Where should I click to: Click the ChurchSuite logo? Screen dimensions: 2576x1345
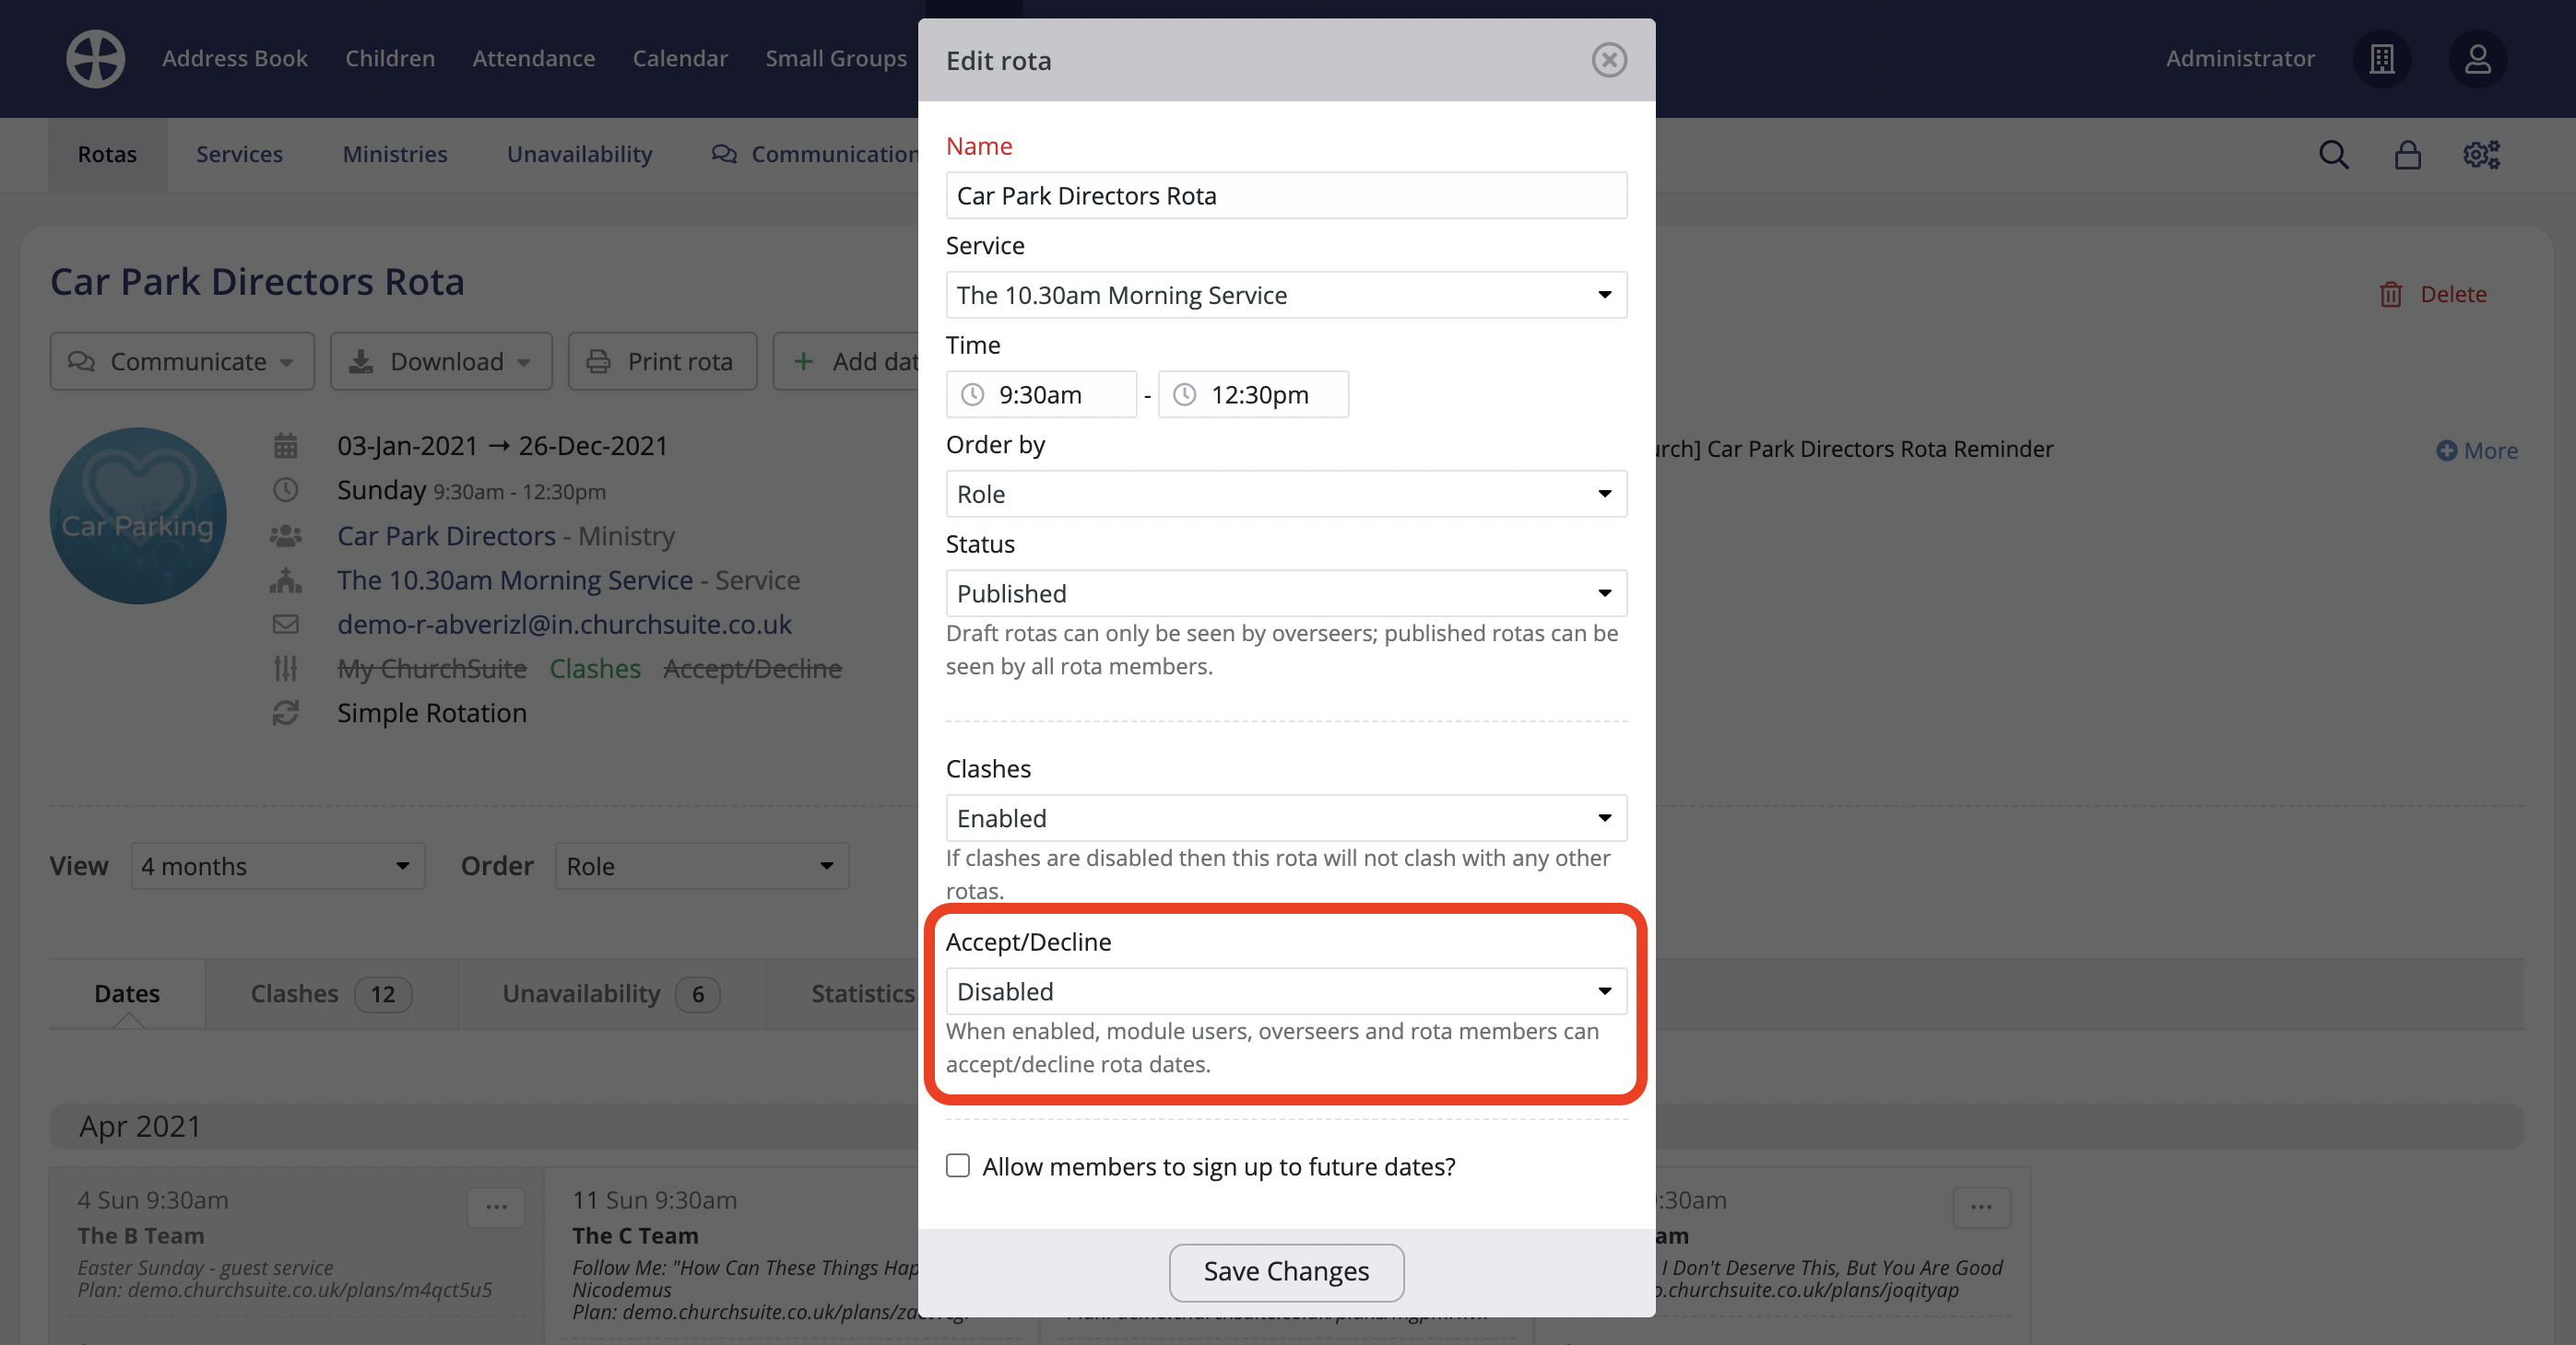pos(95,58)
